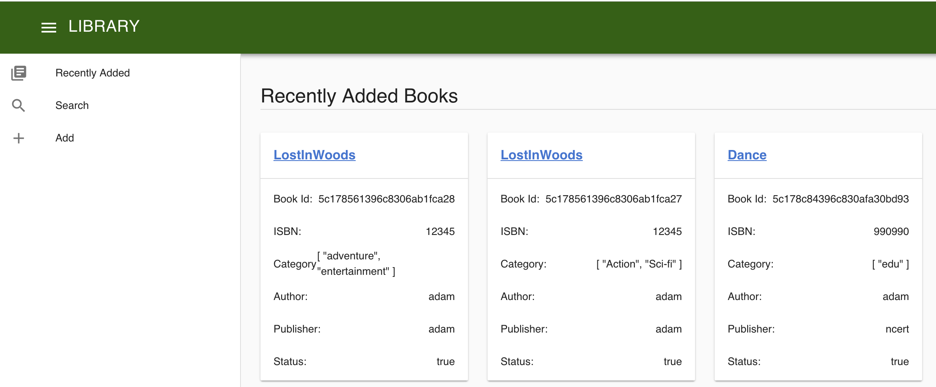Viewport: 936px width, 387px height.
Task: Click the "Action", "Sci-fi" category value
Action: 639,264
